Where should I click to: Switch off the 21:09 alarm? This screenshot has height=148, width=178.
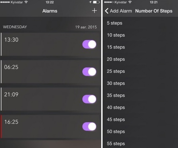[x=89, y=99]
